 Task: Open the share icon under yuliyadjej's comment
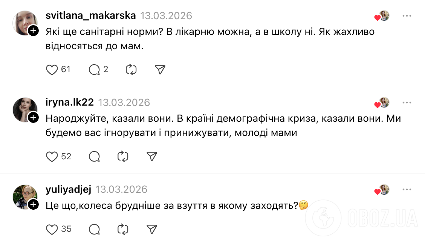coord(152,228)
